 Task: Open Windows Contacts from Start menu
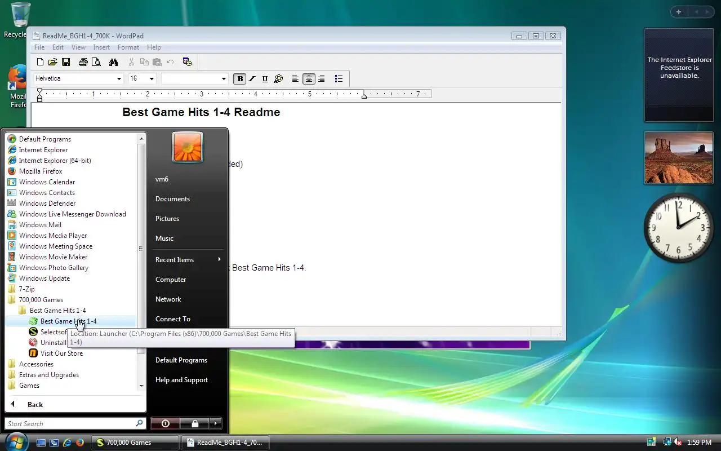(72, 193)
